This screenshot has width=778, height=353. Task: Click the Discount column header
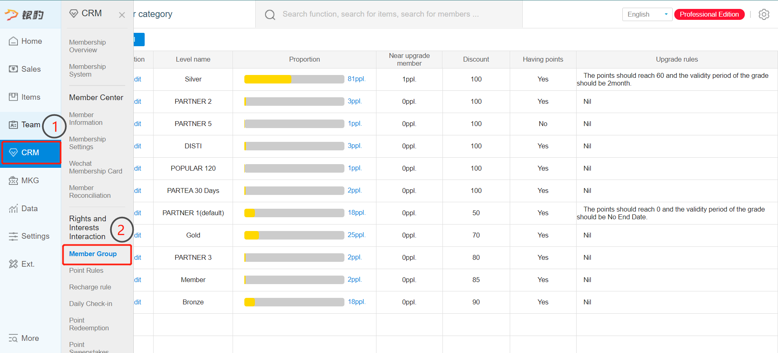tap(476, 60)
